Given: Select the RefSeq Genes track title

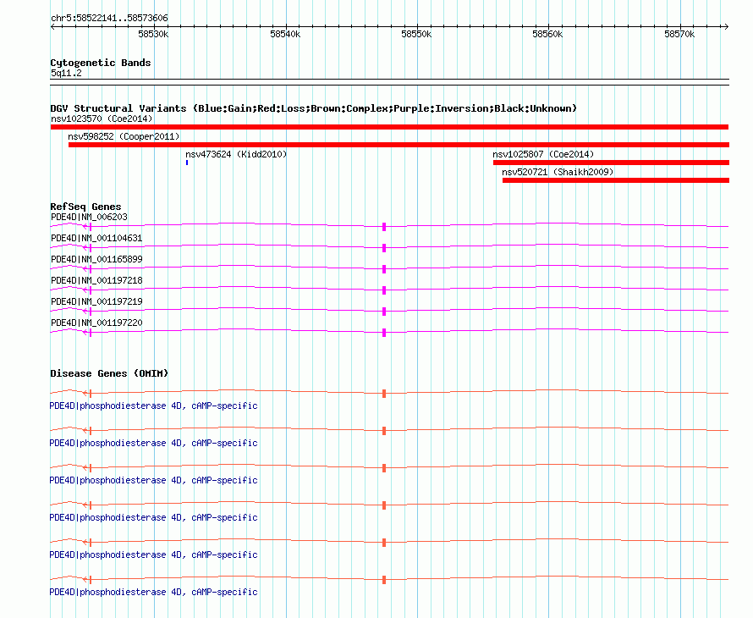Looking at the screenshot, I should tap(85, 207).
